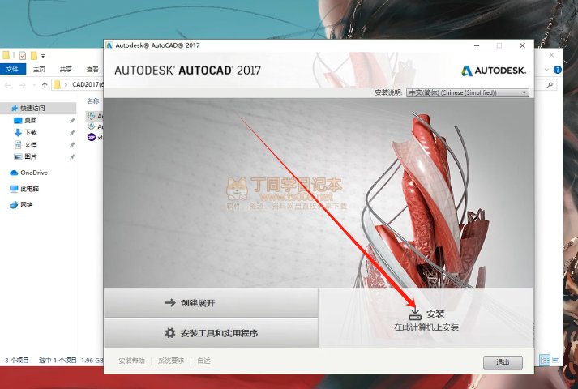
Task: Open the 自述 readme link
Action: click(203, 361)
